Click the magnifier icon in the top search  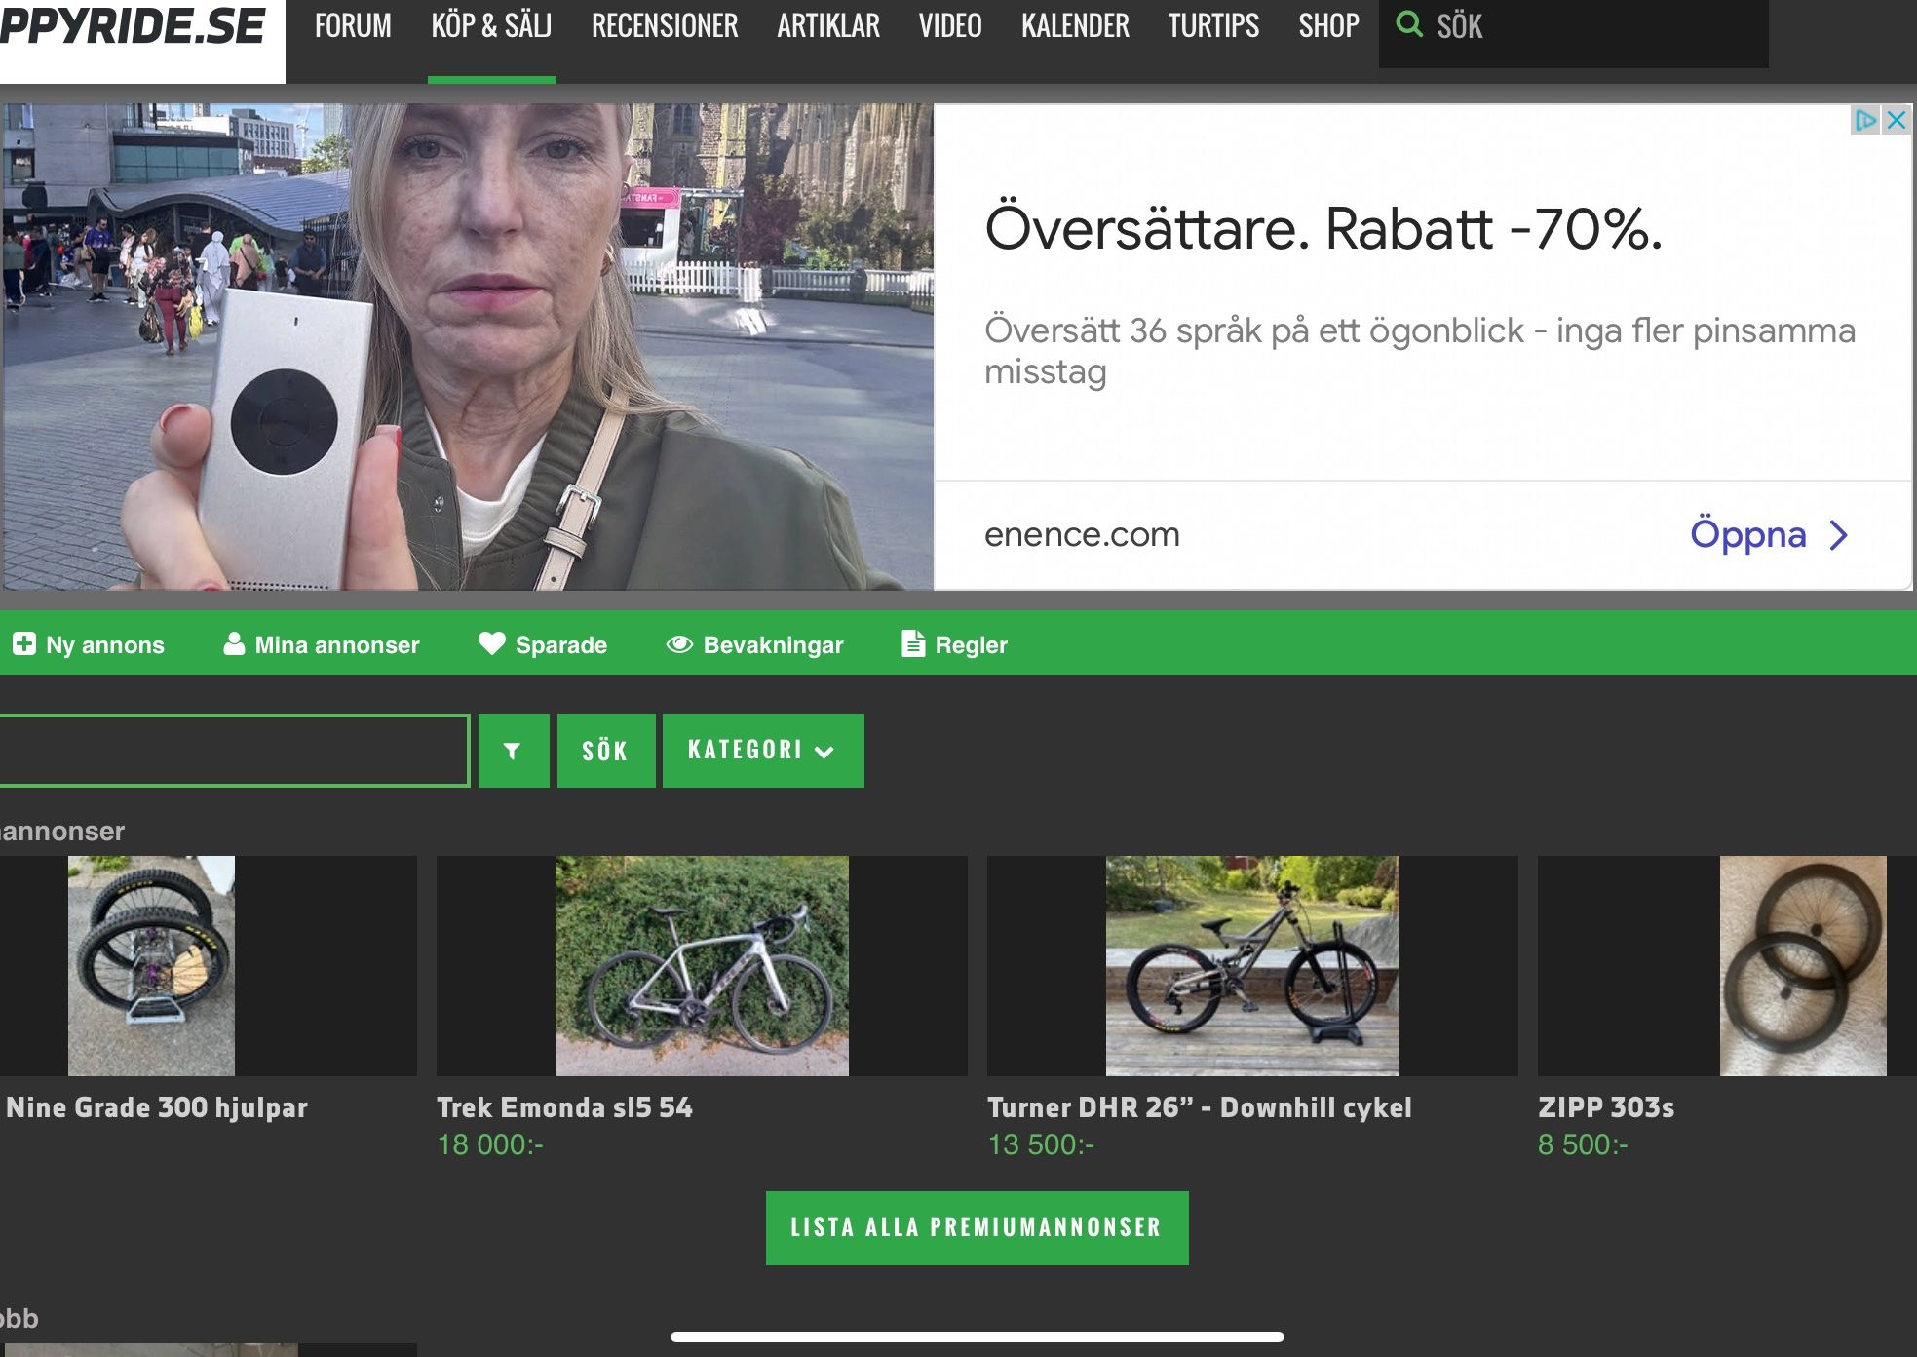point(1409,24)
